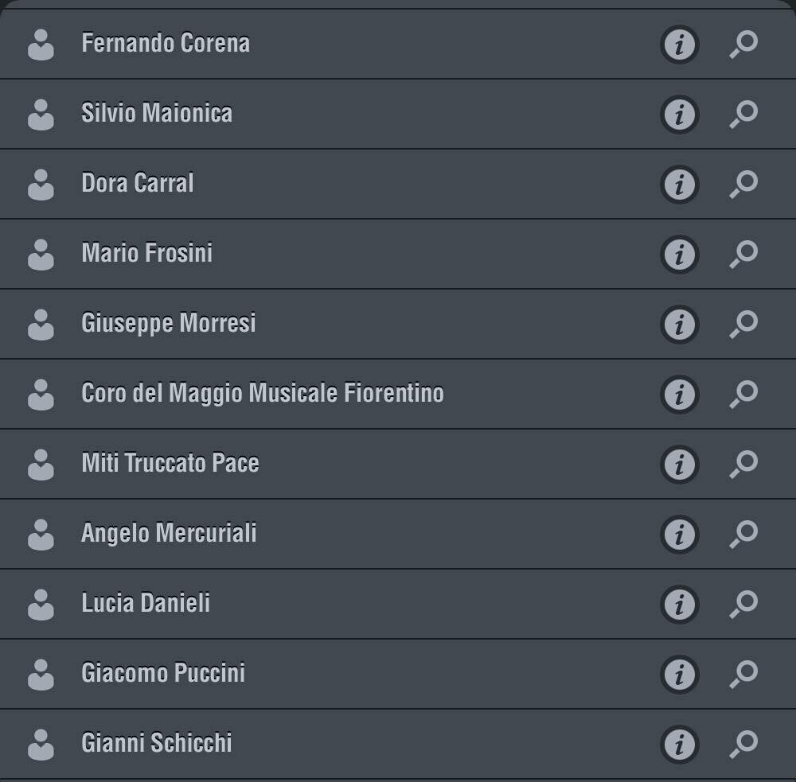Search for Gianni Schicchi
The width and height of the screenshot is (796, 782).
(x=743, y=745)
